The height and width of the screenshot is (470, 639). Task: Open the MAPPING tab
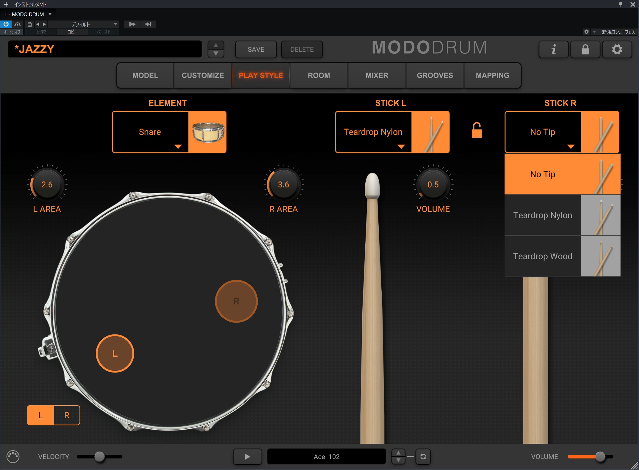tap(493, 76)
